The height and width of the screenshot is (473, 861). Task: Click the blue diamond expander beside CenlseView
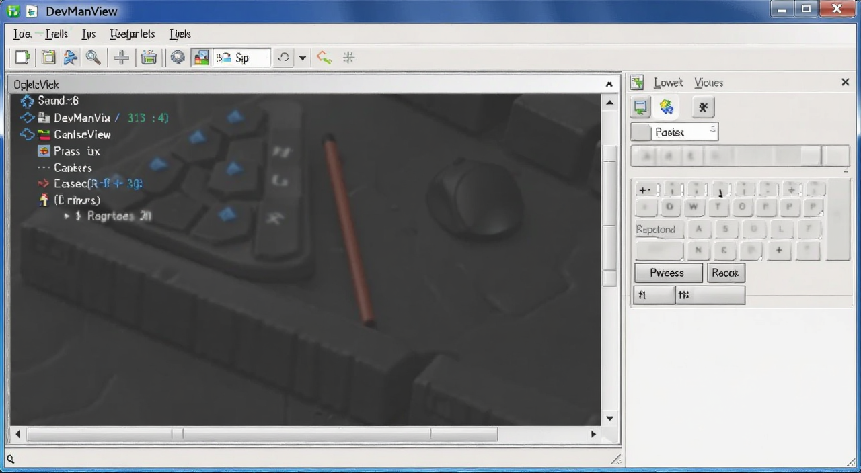pyautogui.click(x=27, y=134)
